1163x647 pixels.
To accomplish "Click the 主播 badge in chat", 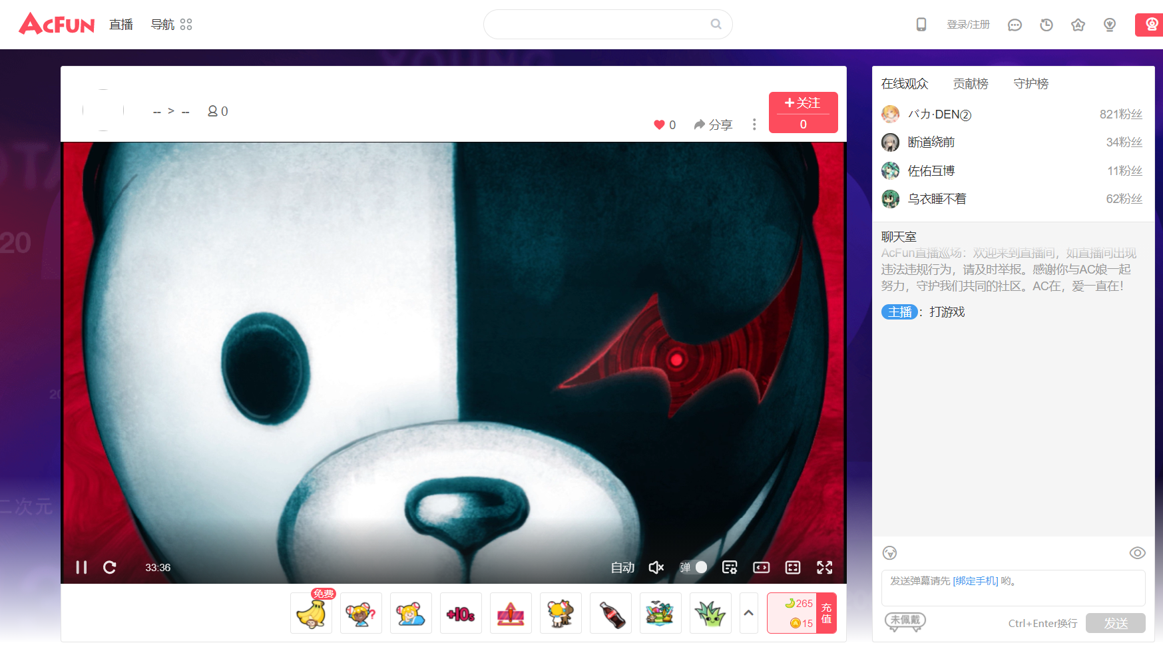I will pyautogui.click(x=899, y=312).
